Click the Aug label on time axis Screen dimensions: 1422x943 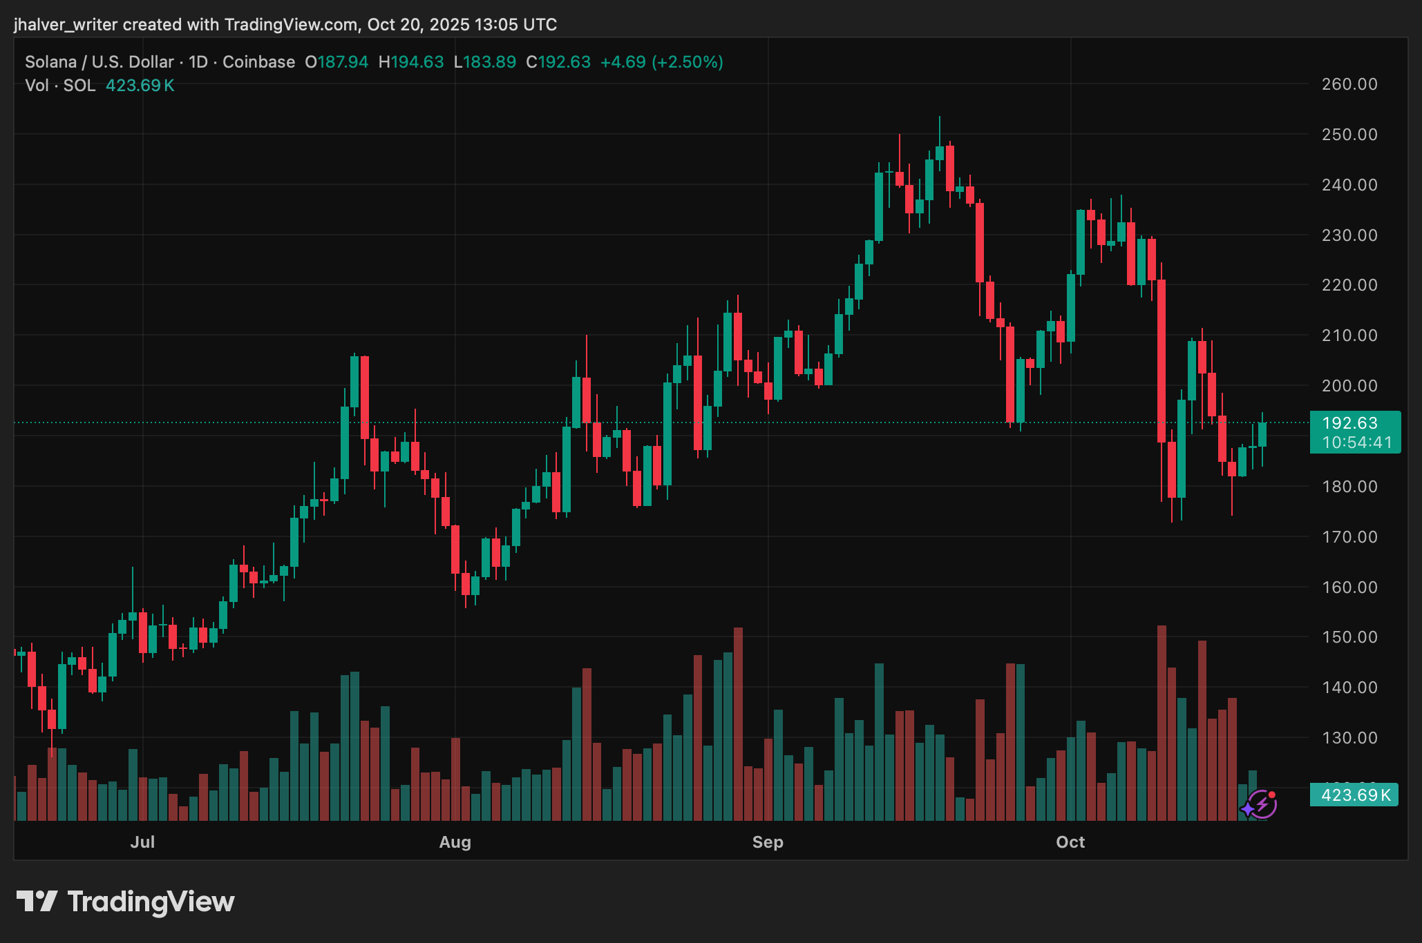[x=455, y=842]
